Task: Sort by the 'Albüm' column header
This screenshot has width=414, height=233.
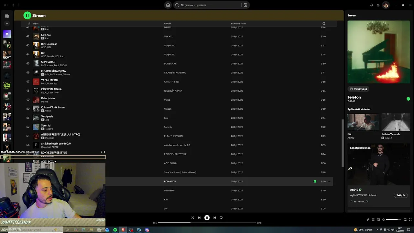Action: coord(167,23)
